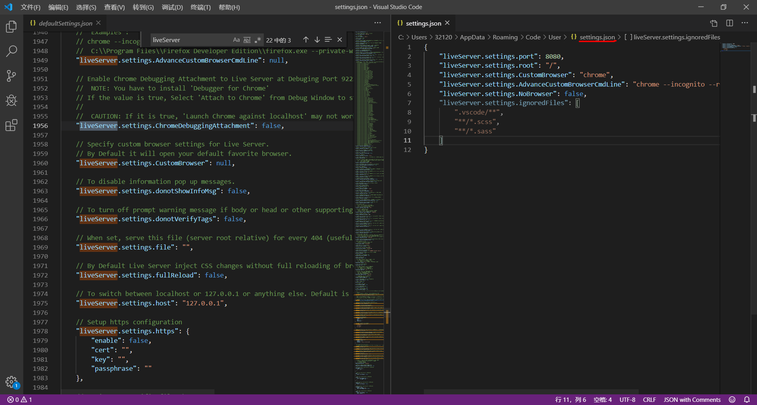Switch to the defaultSettings.json tab

65,23
